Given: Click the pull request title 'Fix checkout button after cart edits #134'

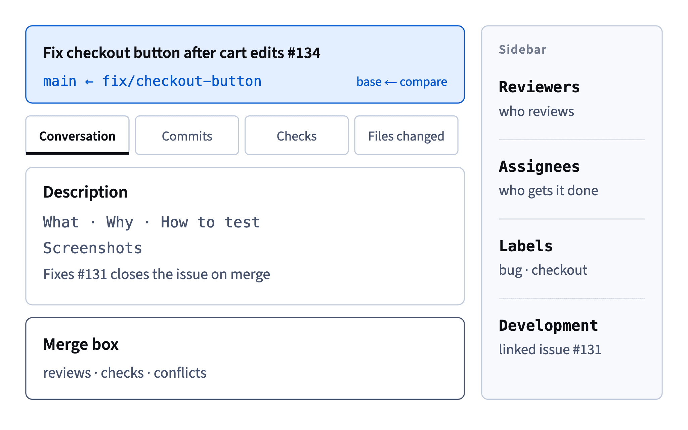Looking at the screenshot, I should [182, 53].
